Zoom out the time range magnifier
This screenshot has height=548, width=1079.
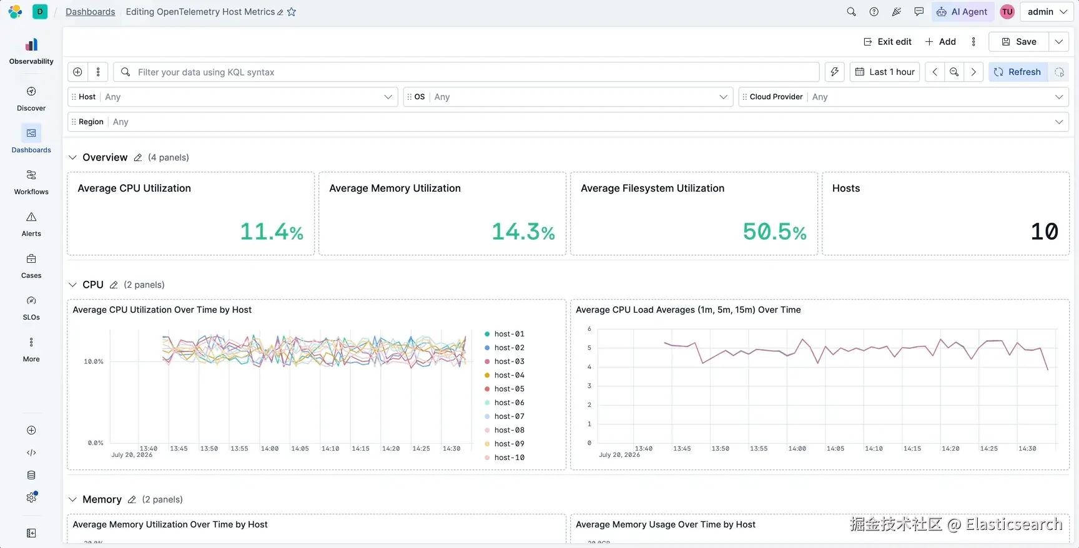954,72
